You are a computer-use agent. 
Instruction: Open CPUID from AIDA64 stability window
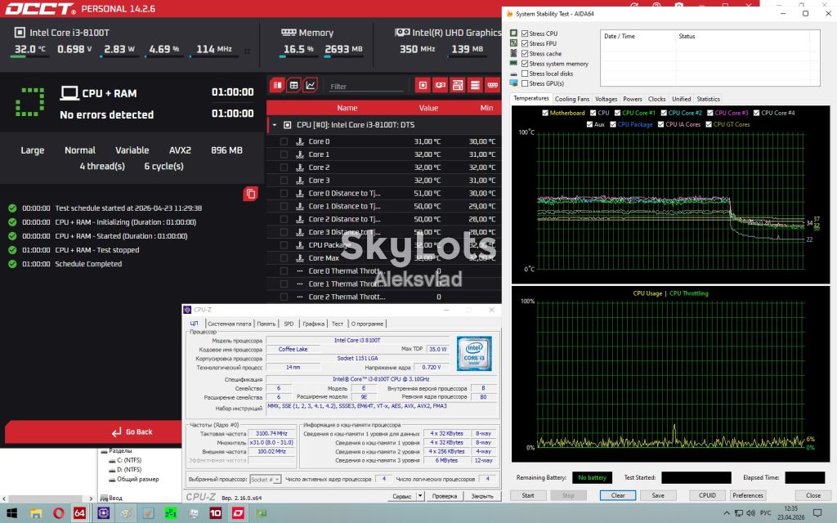707,495
